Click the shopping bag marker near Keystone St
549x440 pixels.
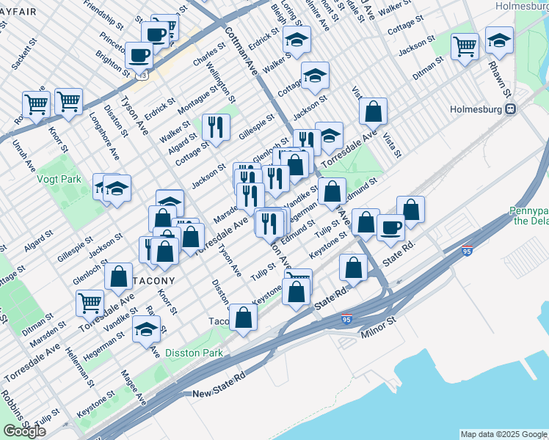pos(297,292)
